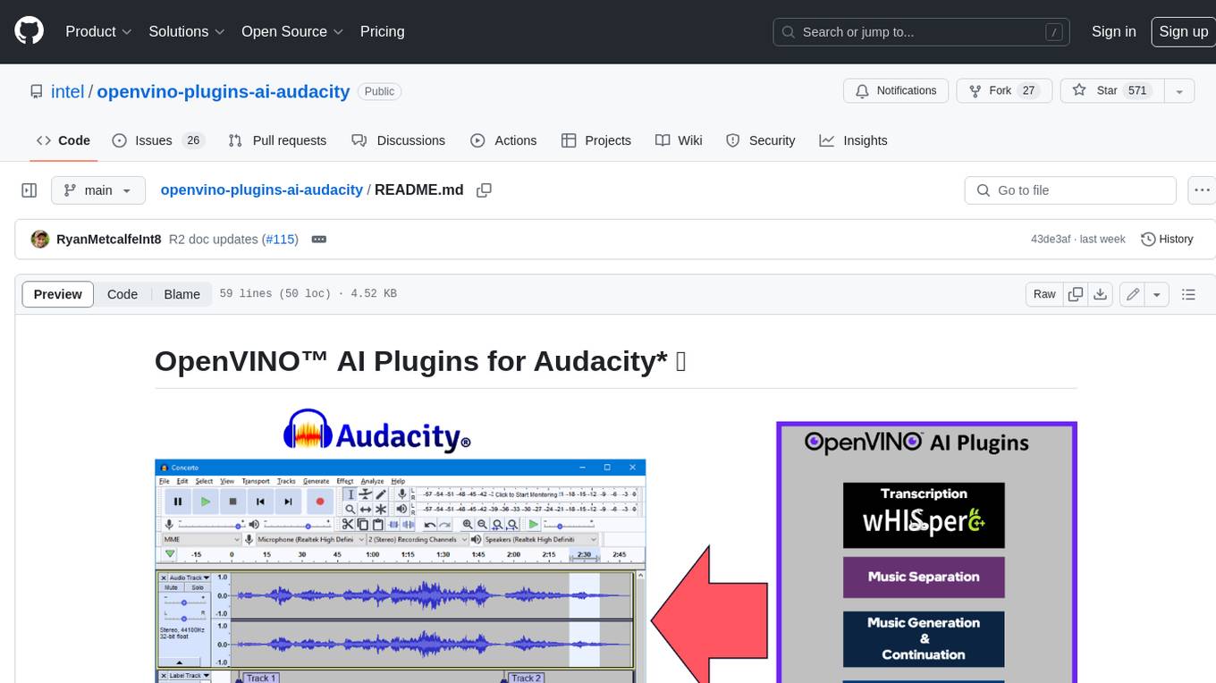This screenshot has width=1216, height=683.
Task: Copy raw file contents
Action: pyautogui.click(x=1076, y=294)
